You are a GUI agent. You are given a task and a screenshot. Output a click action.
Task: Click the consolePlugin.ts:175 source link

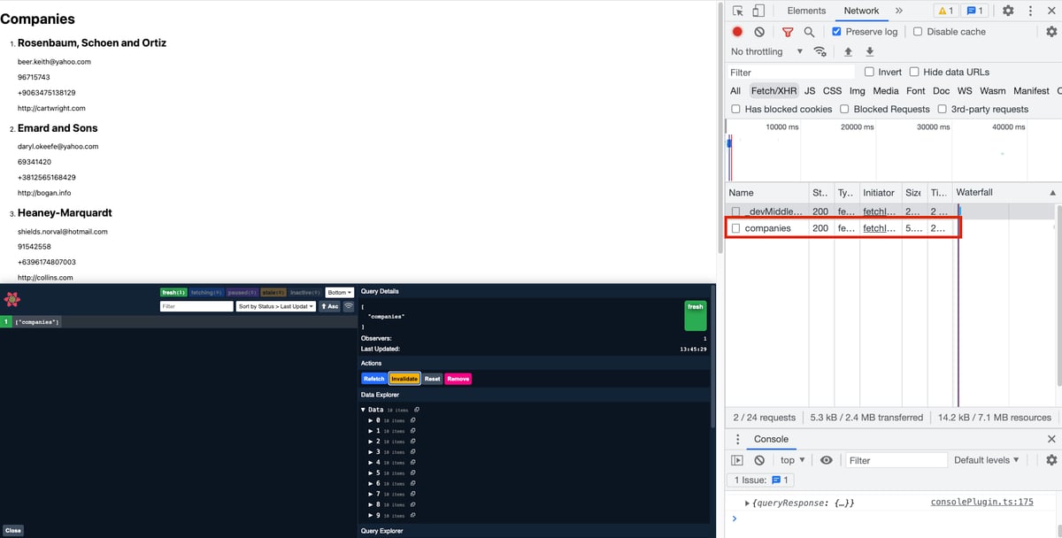click(981, 502)
